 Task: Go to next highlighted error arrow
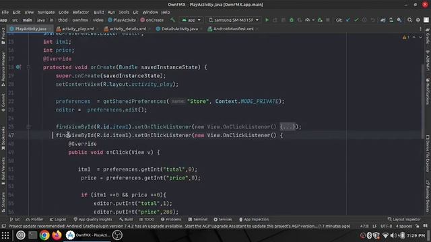420,37
